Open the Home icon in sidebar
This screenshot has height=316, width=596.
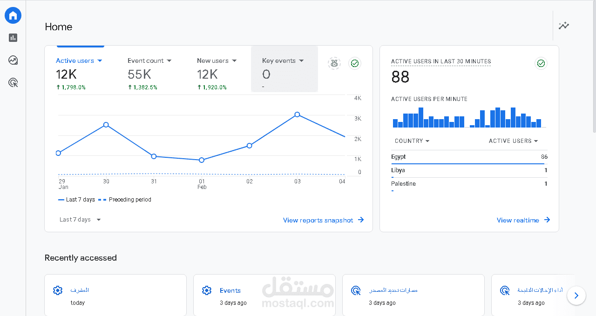click(x=13, y=15)
